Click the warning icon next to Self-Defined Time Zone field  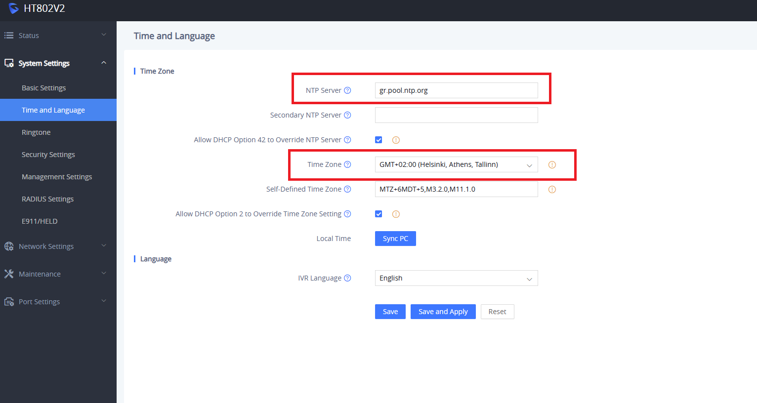pos(552,190)
